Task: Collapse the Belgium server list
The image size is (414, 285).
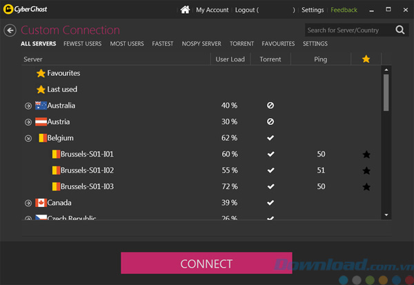Action: [28, 139]
